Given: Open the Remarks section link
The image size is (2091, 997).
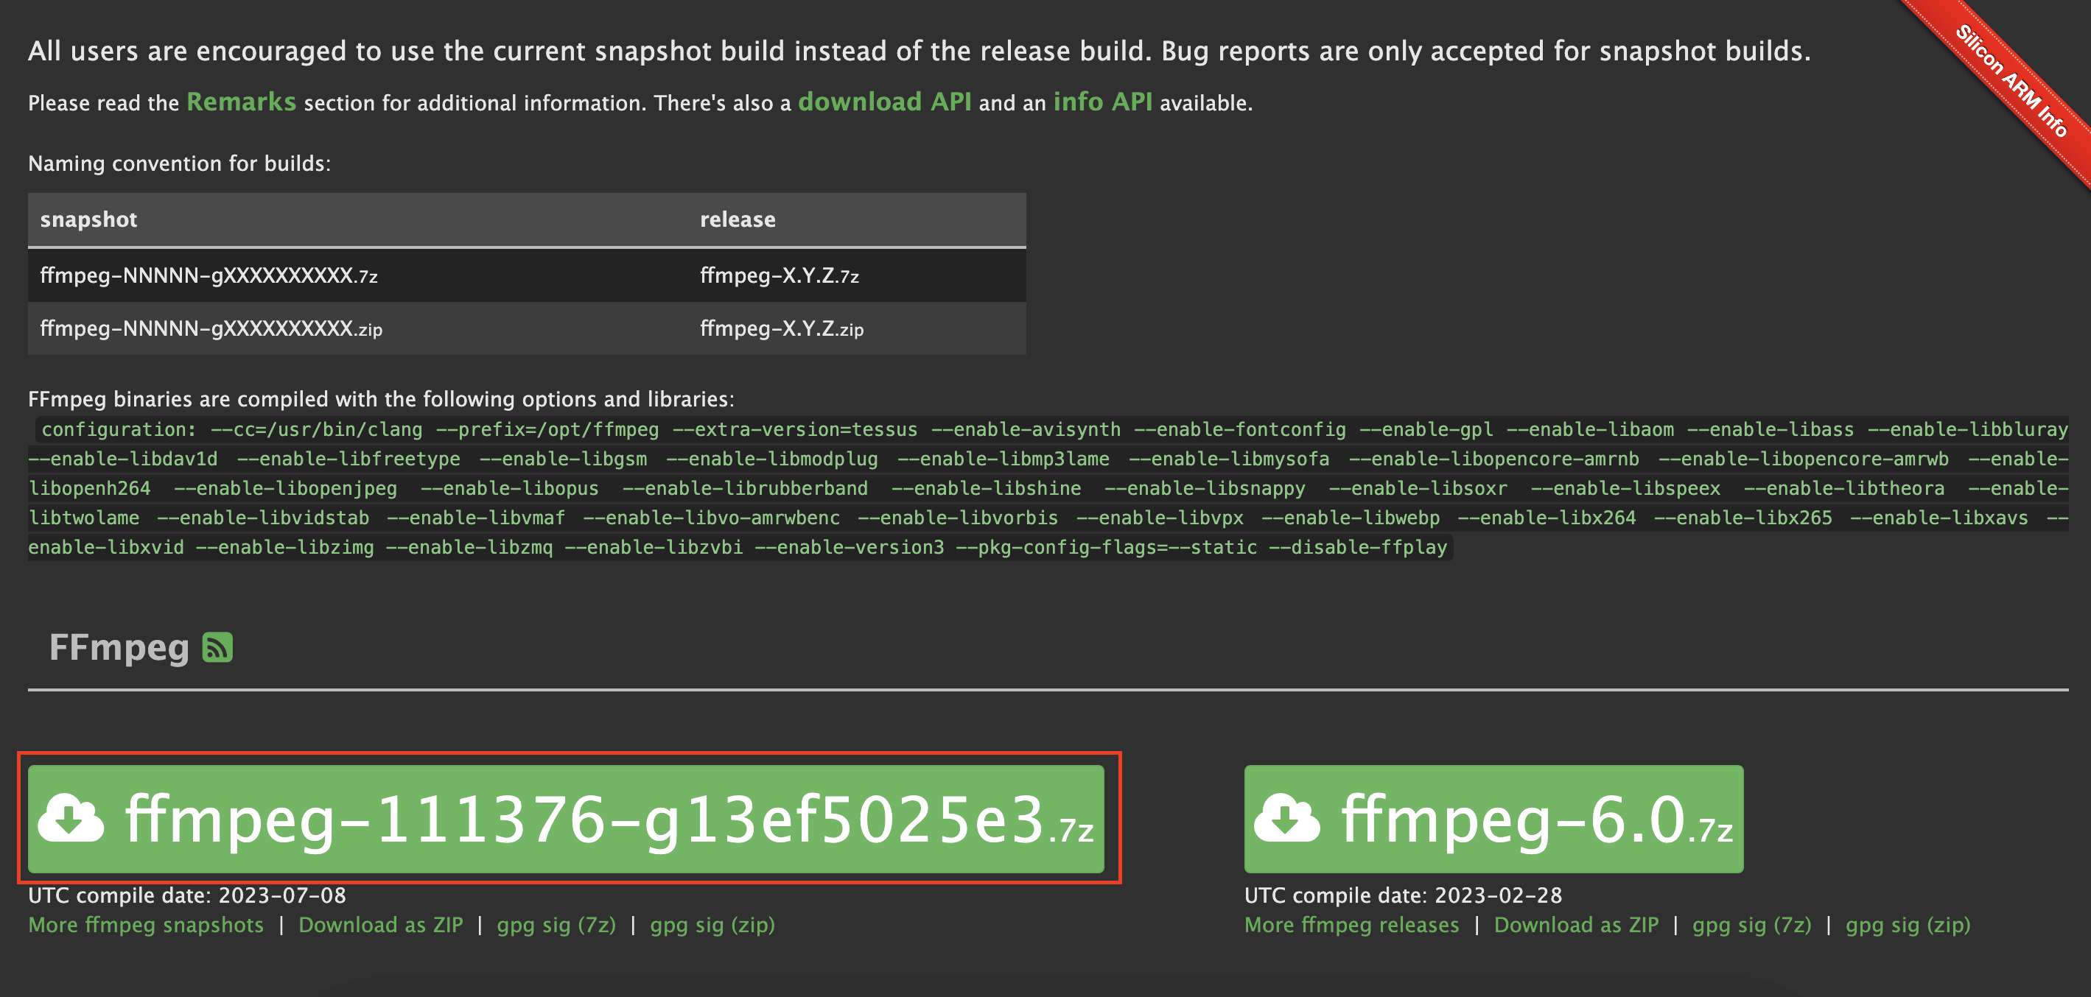Looking at the screenshot, I should coord(241,102).
